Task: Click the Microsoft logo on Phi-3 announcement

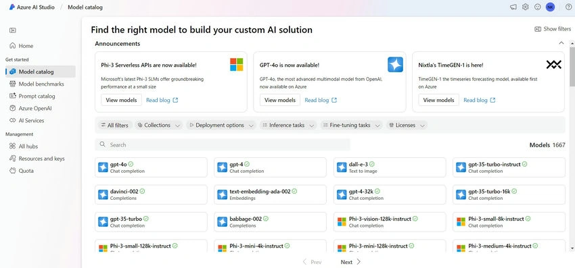Action: (237, 64)
